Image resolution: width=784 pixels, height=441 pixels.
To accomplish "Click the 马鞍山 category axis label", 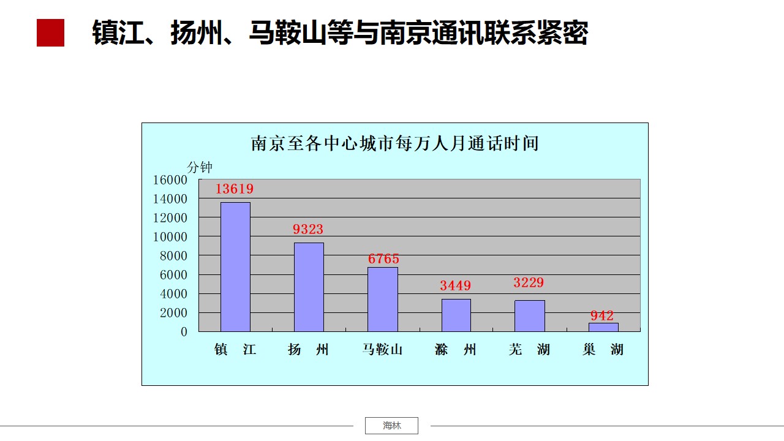I will [x=383, y=350].
